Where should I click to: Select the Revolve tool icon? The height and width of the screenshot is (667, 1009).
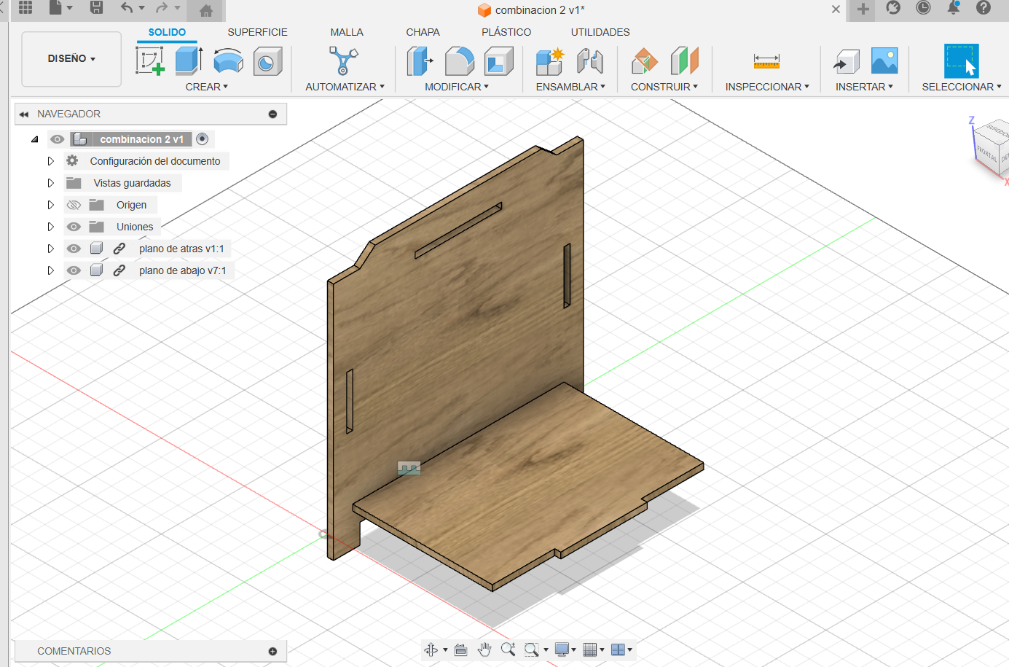[228, 61]
